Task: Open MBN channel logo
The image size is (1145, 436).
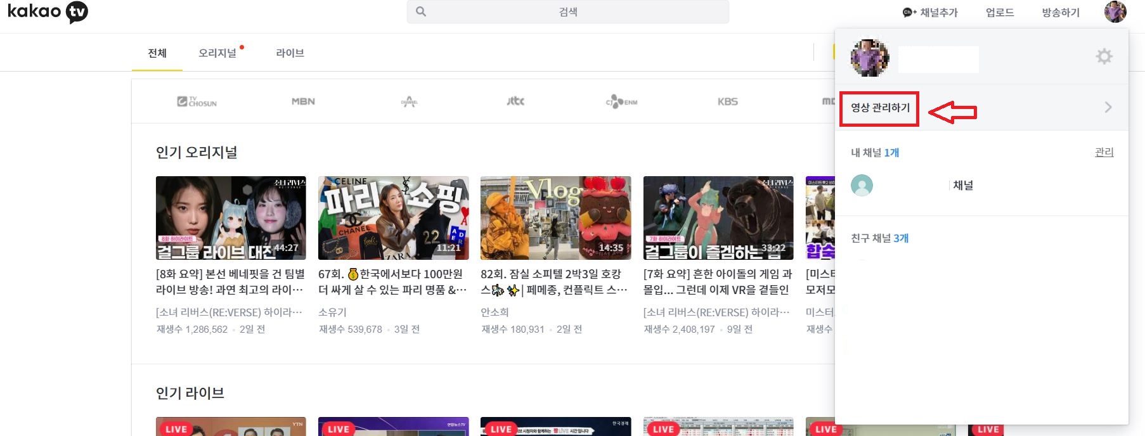Action: (x=303, y=101)
